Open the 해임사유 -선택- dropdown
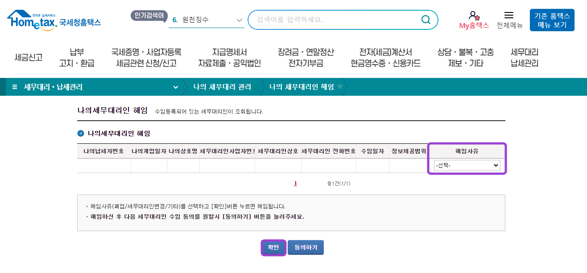Image resolution: width=587 pixels, height=273 pixels. [467, 165]
